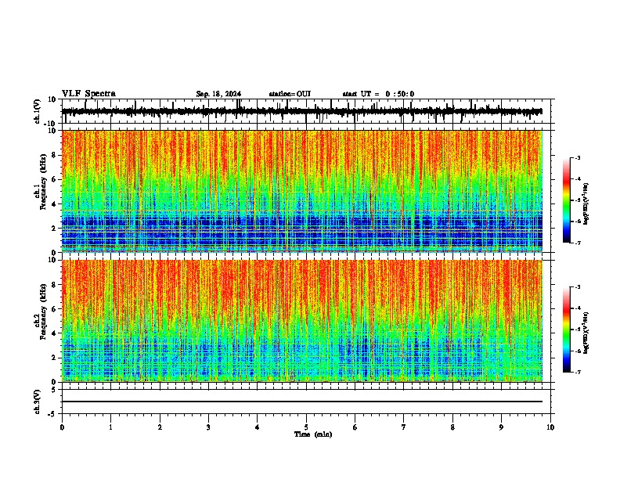Screen dimensions: 620x479
Task: Click the ch.1 colorbar log(PSD) label
Action: [586, 204]
